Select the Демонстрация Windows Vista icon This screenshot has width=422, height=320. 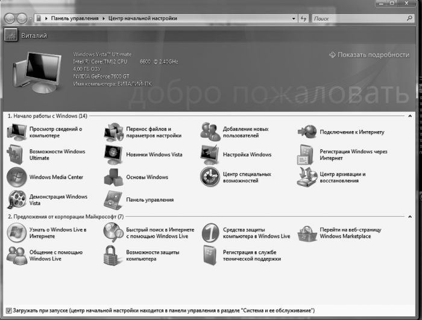(17, 200)
